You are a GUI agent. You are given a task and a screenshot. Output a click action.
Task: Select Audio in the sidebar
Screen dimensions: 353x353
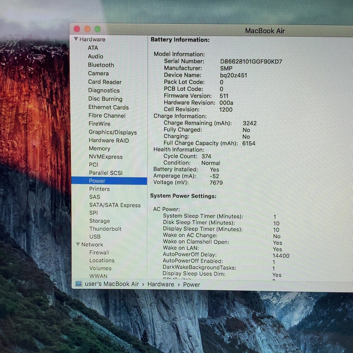[95, 56]
